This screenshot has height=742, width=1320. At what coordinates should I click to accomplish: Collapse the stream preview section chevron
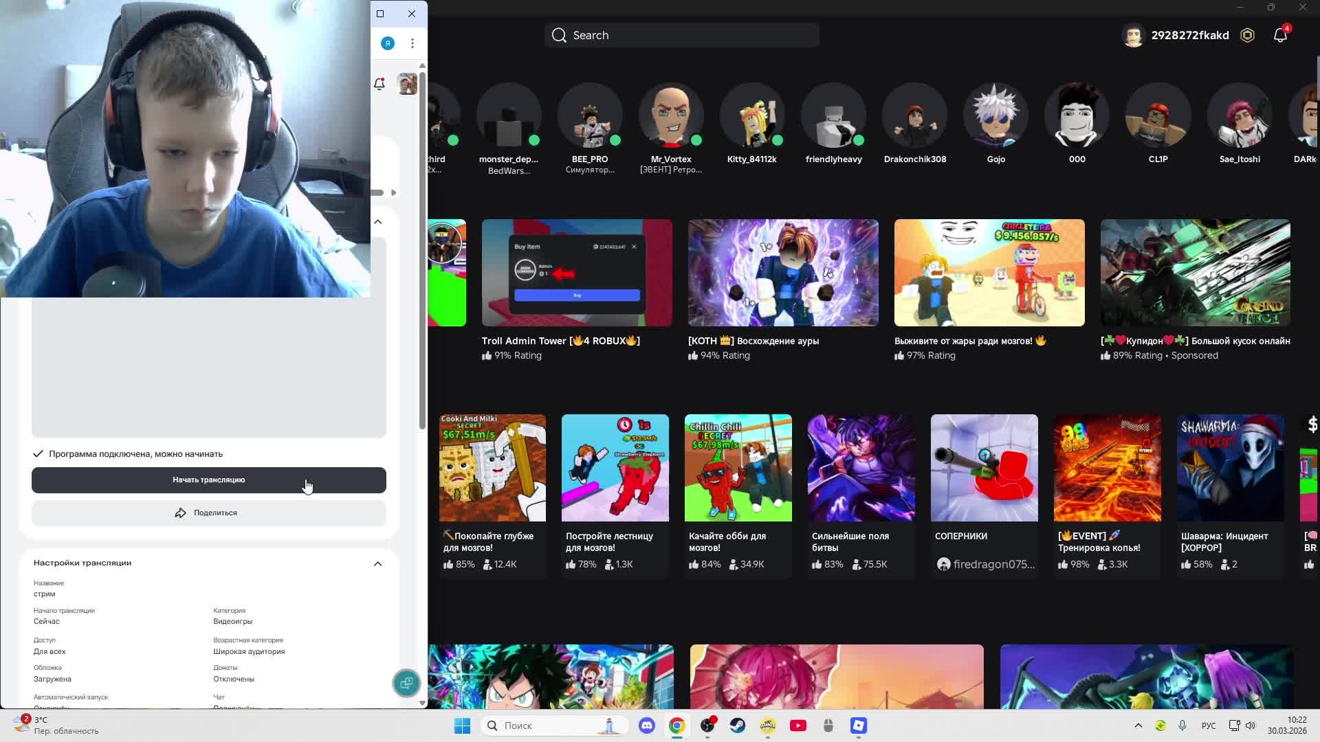[377, 222]
